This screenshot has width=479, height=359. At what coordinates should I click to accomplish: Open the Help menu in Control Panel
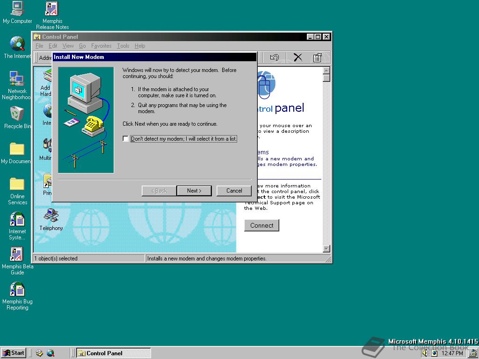click(140, 46)
